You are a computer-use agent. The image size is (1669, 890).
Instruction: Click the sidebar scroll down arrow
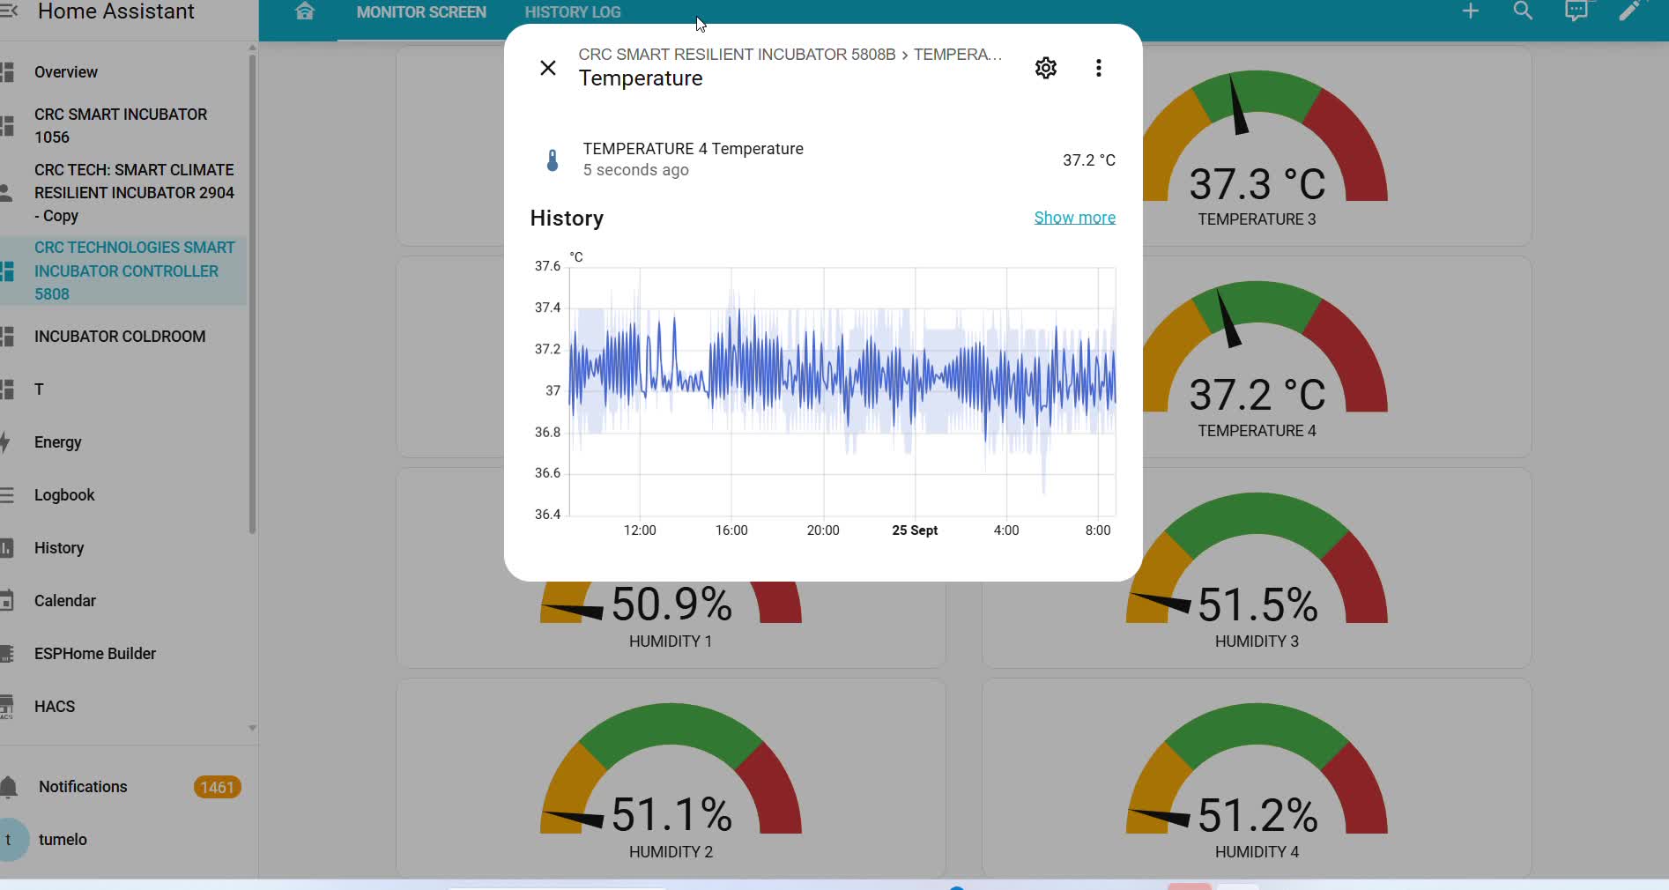(252, 728)
